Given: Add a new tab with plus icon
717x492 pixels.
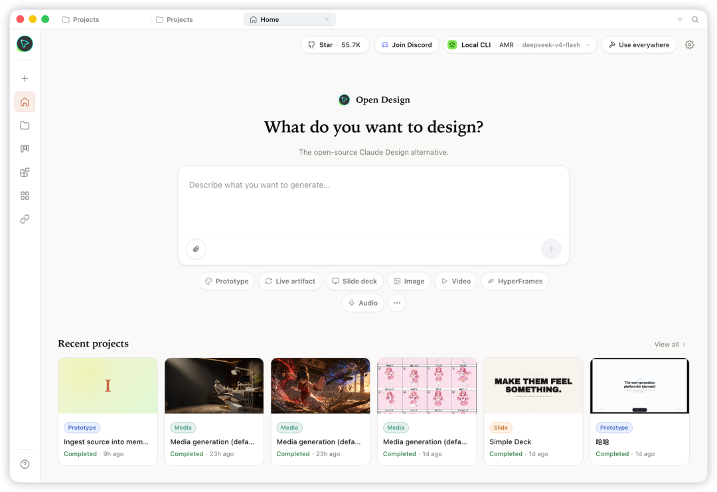Looking at the screenshot, I should tap(680, 20).
